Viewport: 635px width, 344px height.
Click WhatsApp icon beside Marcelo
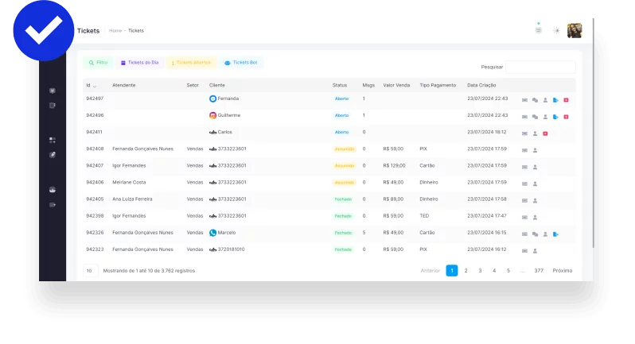(x=212, y=233)
